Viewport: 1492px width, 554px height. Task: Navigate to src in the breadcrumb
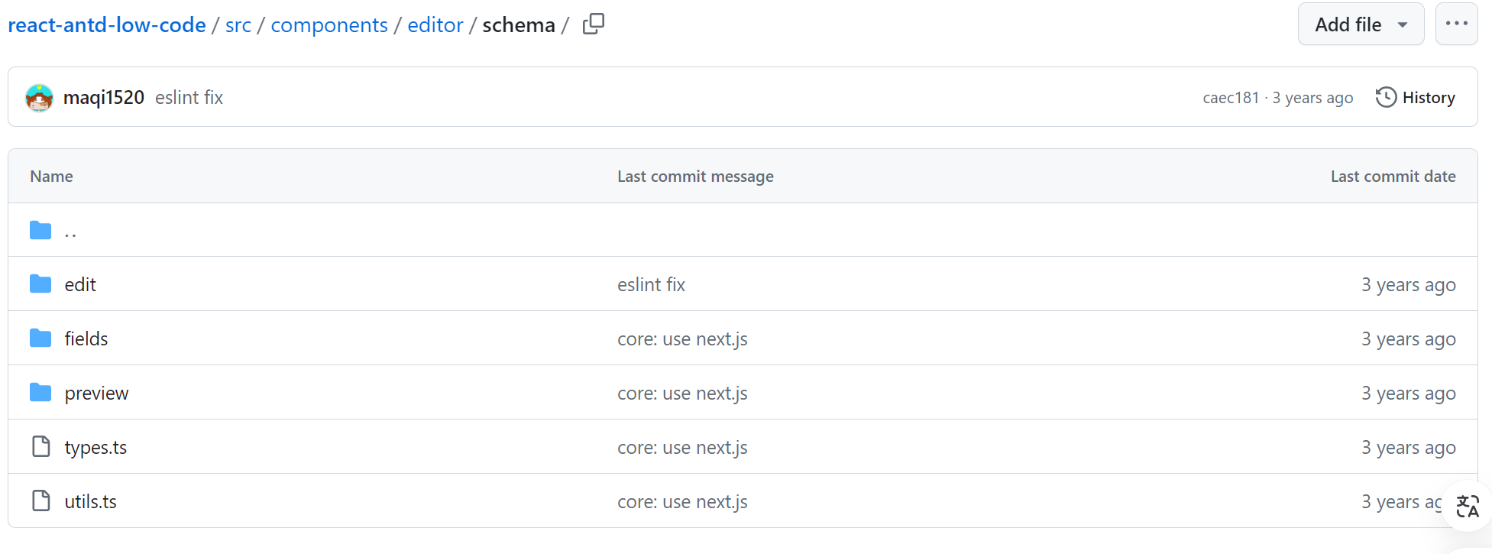click(x=238, y=25)
